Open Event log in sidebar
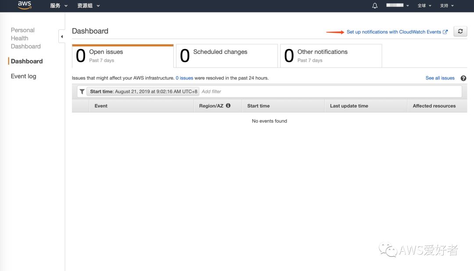The image size is (474, 271). (x=24, y=76)
